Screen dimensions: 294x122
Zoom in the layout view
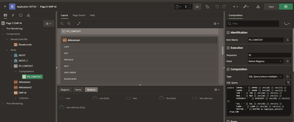point(69,23)
